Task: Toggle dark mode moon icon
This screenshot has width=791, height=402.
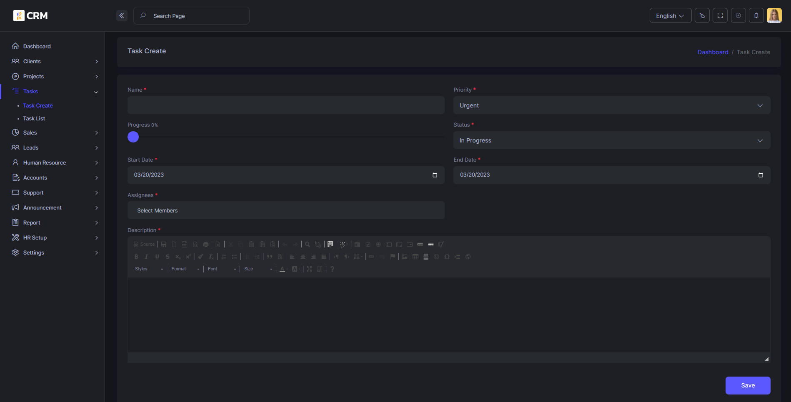Action: [702, 16]
